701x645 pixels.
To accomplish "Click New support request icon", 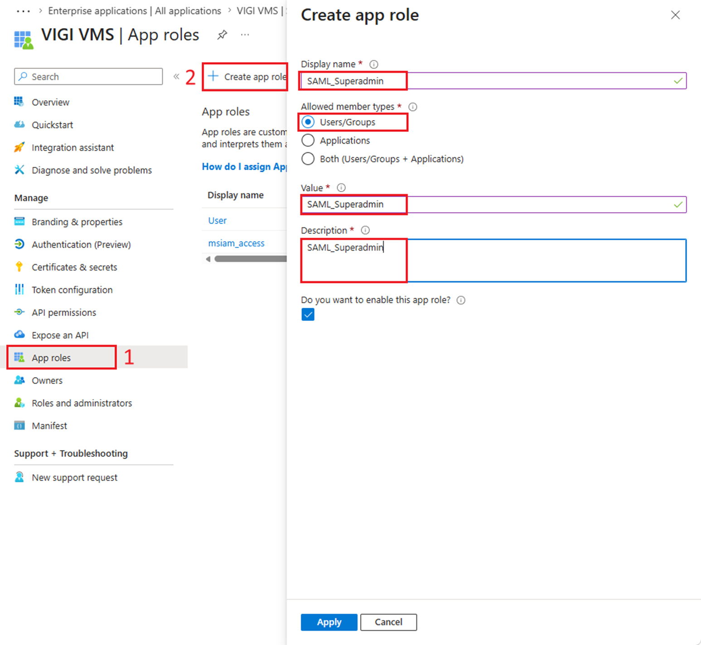I will pos(19,477).
